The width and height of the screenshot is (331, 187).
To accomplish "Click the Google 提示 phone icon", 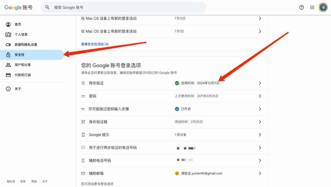I will (x=83, y=135).
